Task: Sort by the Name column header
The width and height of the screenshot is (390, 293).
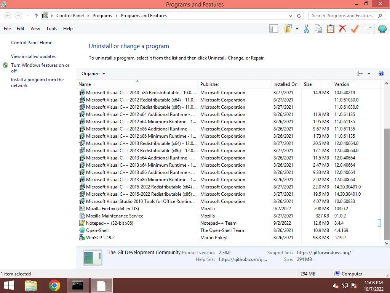Action: (x=137, y=84)
